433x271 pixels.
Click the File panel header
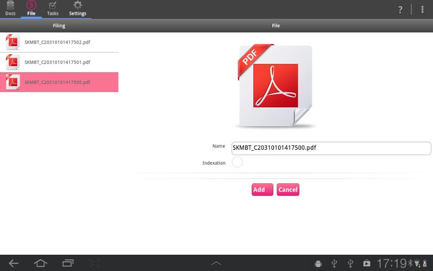[275, 25]
